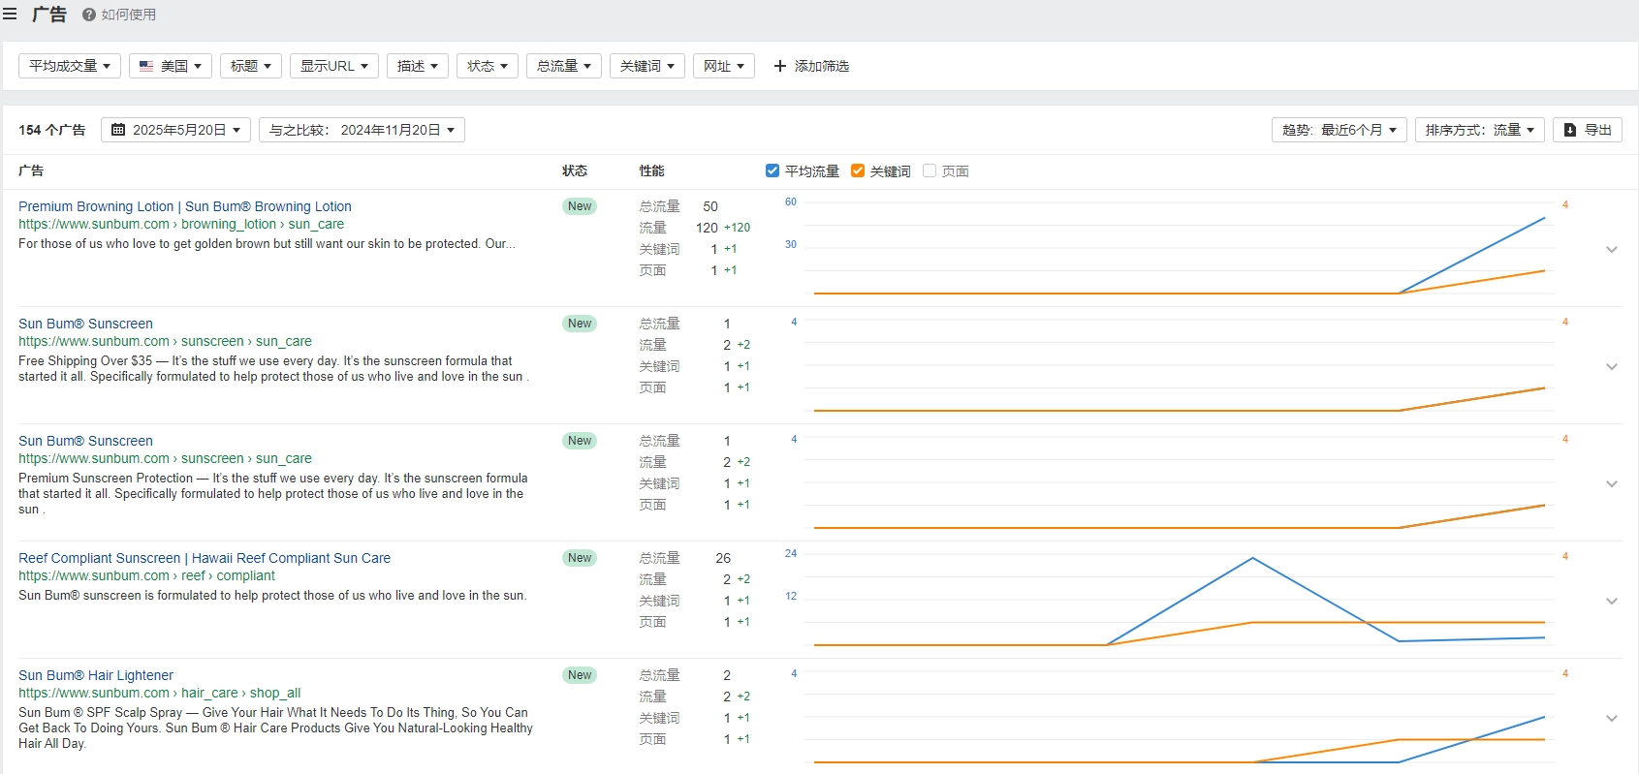This screenshot has height=774, width=1639.
Task: Open Reef Compliant Sunscreen ad title
Action: point(205,558)
